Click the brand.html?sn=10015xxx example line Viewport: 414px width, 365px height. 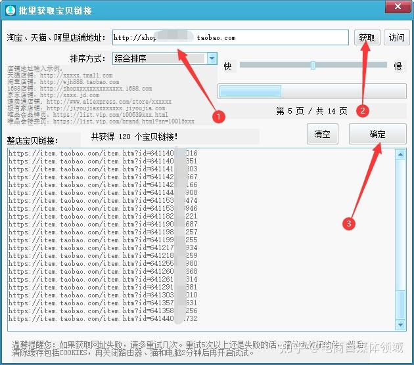101,121
